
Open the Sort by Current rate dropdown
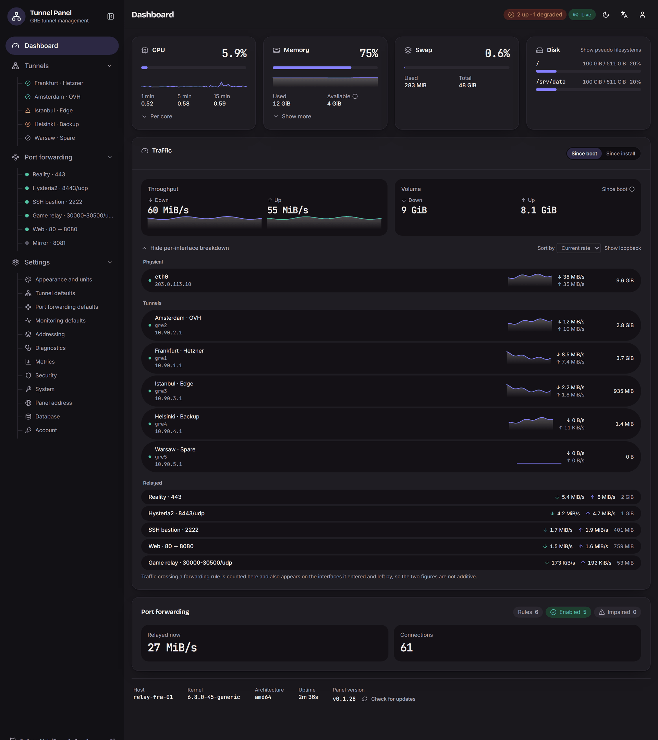click(578, 248)
